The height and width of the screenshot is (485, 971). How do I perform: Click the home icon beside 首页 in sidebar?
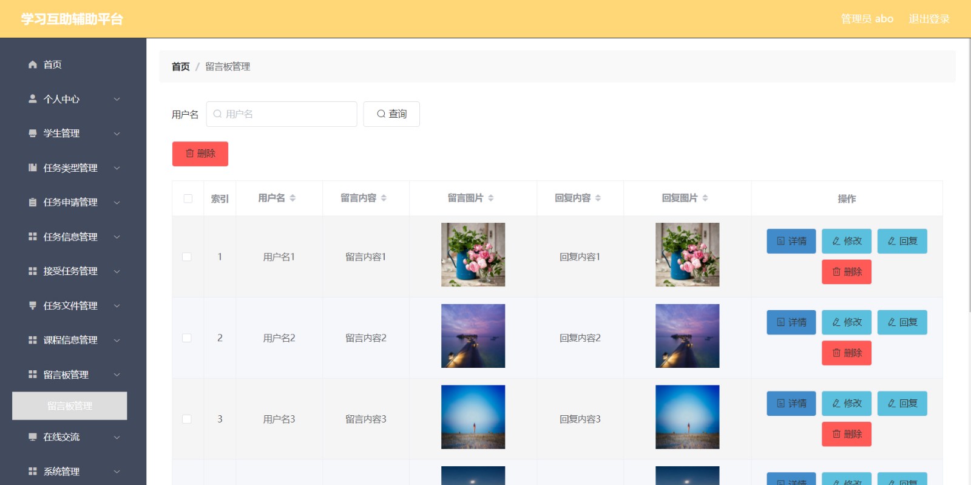33,64
